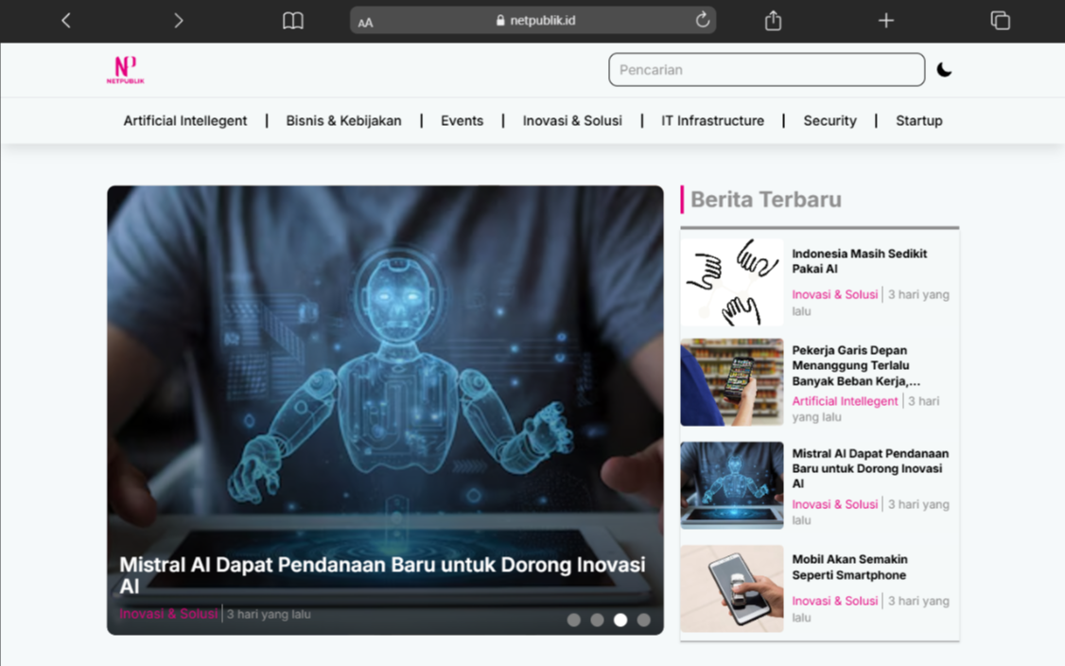This screenshot has height=666, width=1065.
Task: Open the Startup navigation item
Action: (918, 121)
